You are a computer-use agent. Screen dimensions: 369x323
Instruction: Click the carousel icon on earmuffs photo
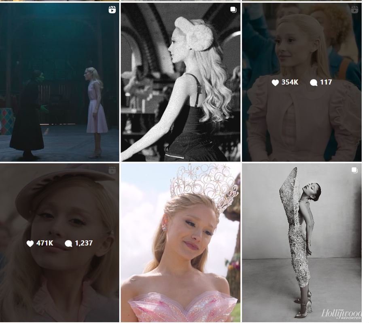(233, 10)
